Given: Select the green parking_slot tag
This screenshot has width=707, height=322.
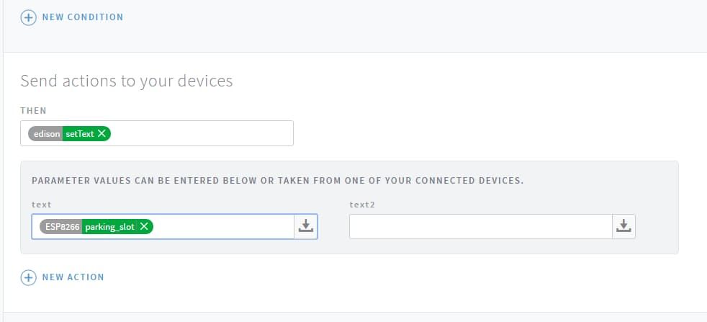Looking at the screenshot, I should (109, 226).
